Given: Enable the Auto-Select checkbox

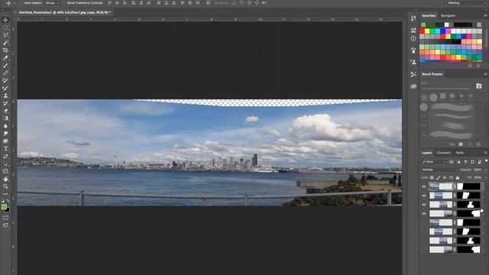Looking at the screenshot, I should pos(22,3).
